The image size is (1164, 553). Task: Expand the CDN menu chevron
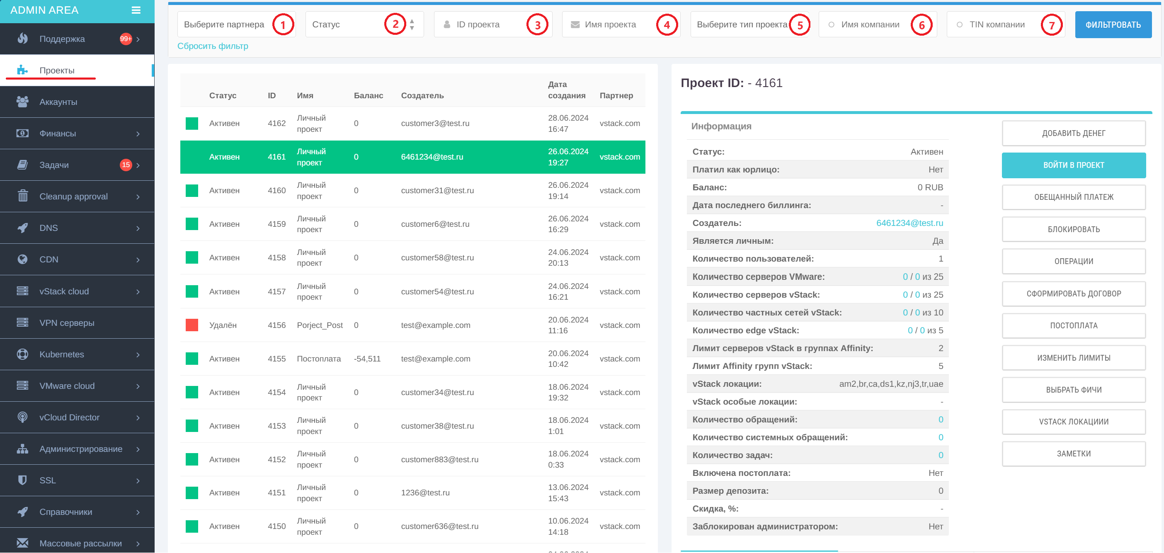(x=138, y=260)
